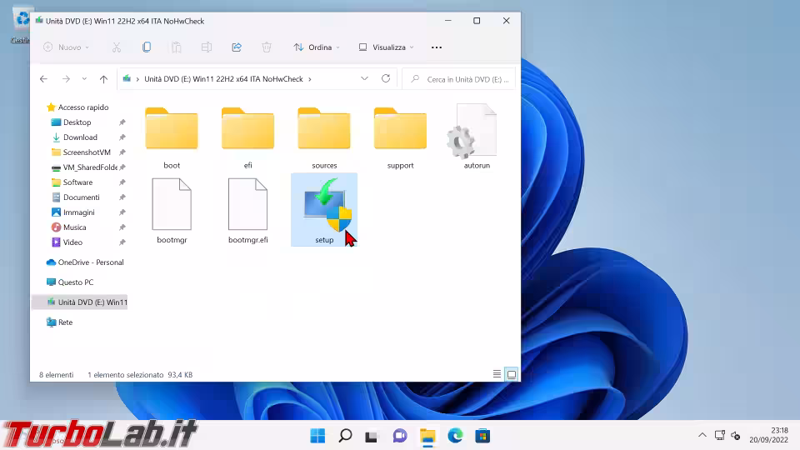
Task: Click the Paste clipboard icon
Action: click(177, 47)
